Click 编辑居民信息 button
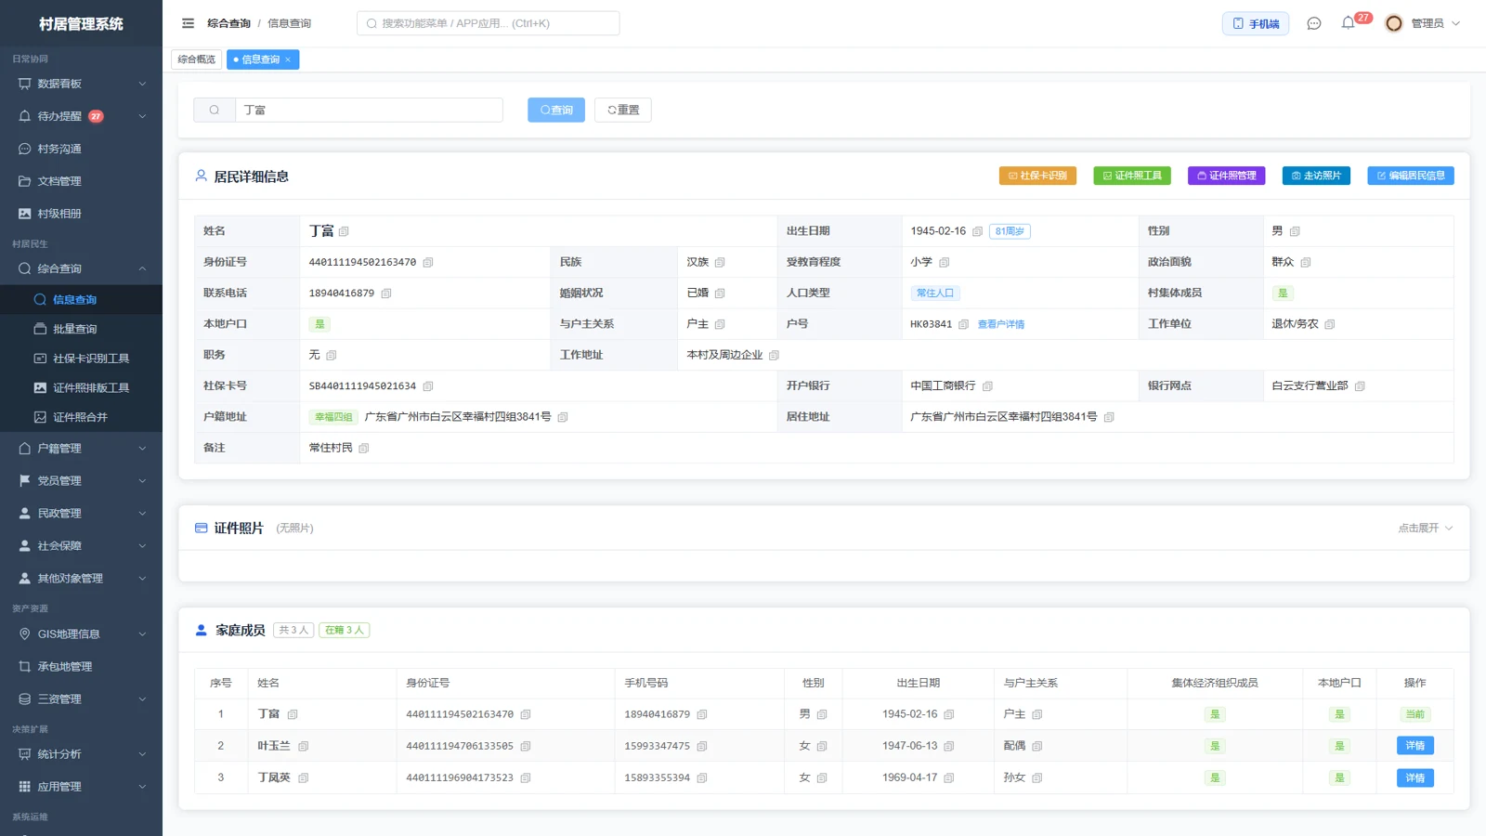 pos(1411,176)
